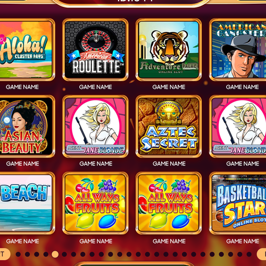The image size is (266, 266).
Task: Click the name label under American Roulette
Action: click(x=96, y=87)
